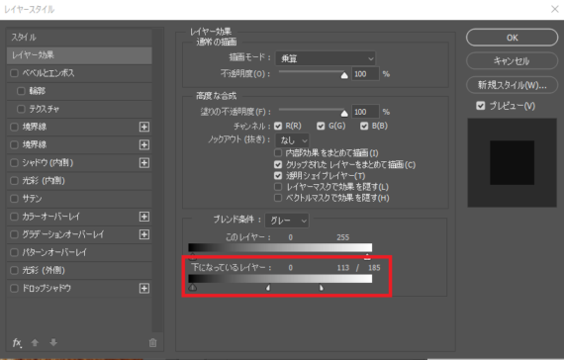Click the 不透明度 slider handle
This screenshot has height=360, width=564.
[344, 75]
